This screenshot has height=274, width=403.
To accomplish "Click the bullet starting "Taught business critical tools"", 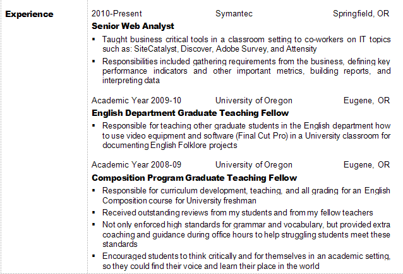I will [x=246, y=44].
